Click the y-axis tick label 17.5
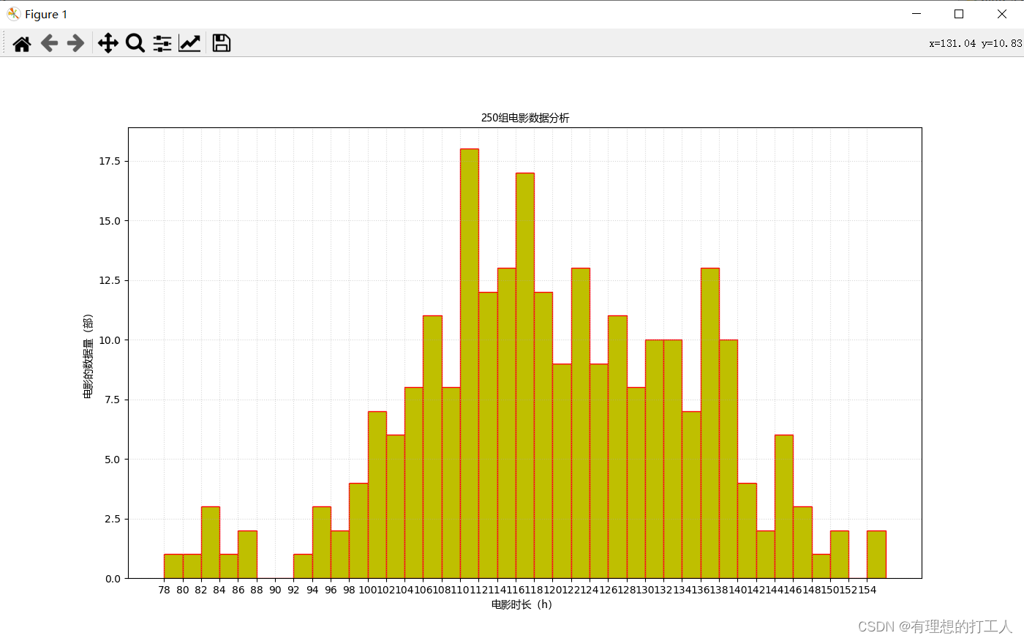The image size is (1024, 641). click(110, 161)
